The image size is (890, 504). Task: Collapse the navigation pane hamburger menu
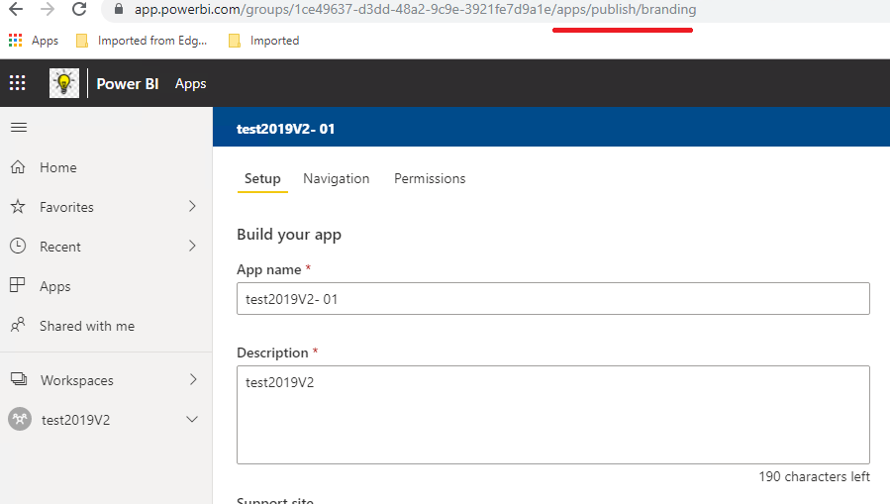click(19, 127)
